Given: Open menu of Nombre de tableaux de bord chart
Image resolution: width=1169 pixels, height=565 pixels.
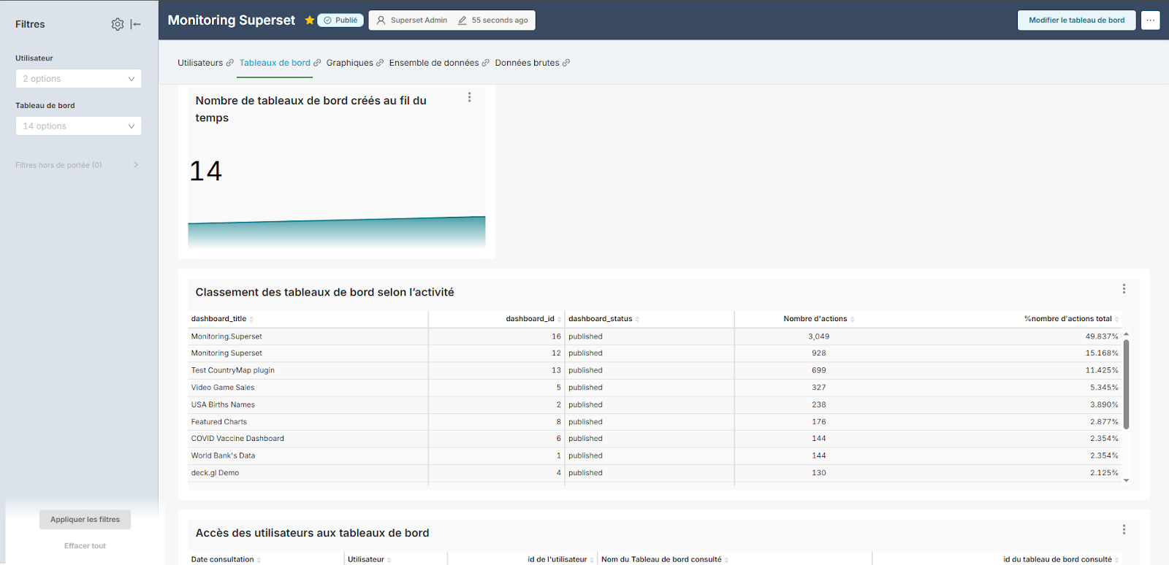Looking at the screenshot, I should pyautogui.click(x=469, y=97).
